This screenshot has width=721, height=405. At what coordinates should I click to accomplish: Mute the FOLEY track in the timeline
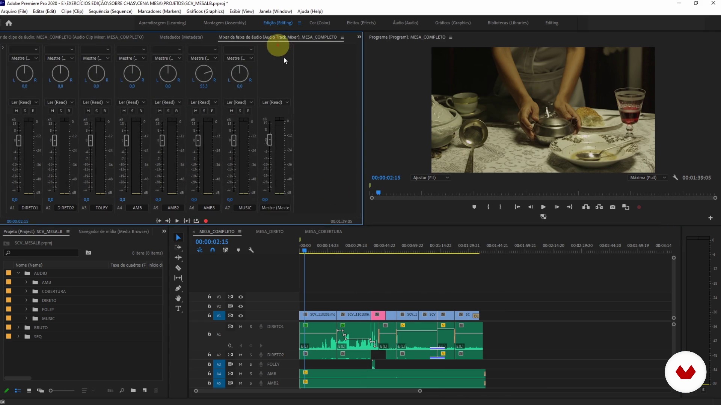point(241,364)
